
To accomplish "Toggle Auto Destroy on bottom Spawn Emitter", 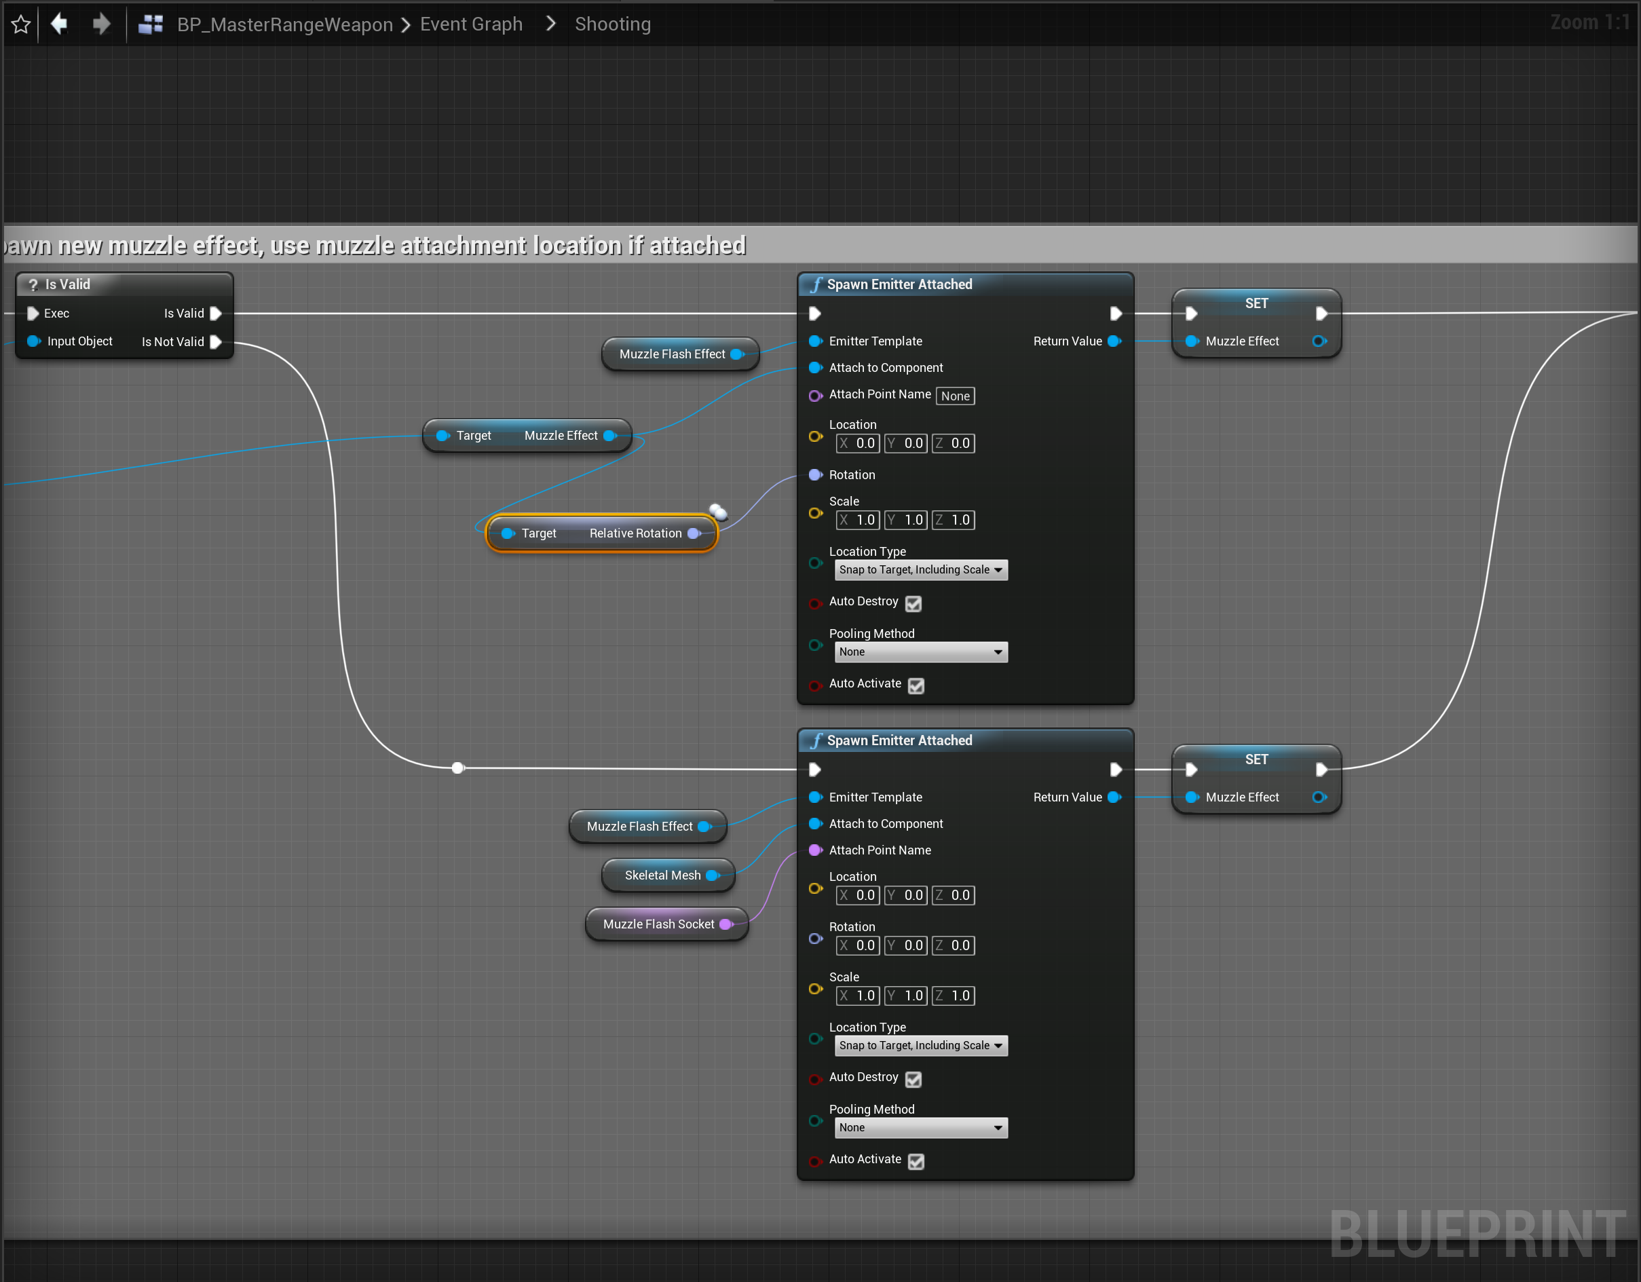I will pyautogui.click(x=913, y=1079).
